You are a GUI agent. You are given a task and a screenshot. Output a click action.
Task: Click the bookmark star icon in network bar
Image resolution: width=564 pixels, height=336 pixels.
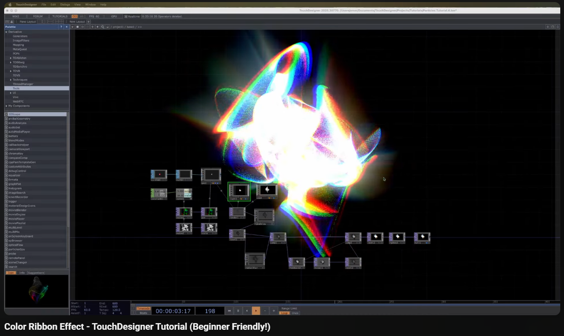point(98,27)
